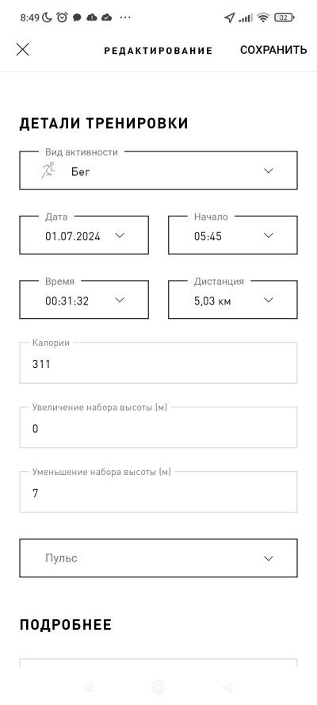Tap the alarm clock icon in status bar
Viewport: 317px width, 705px height.
coord(62,17)
